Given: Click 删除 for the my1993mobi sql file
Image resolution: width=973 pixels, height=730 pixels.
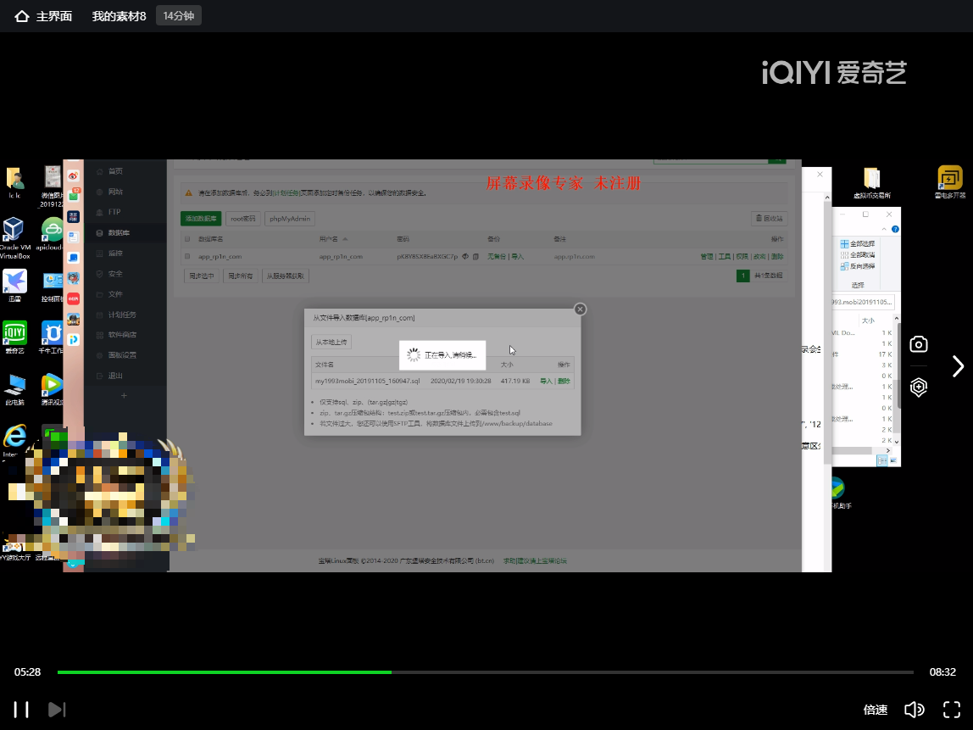Looking at the screenshot, I should pos(564,382).
